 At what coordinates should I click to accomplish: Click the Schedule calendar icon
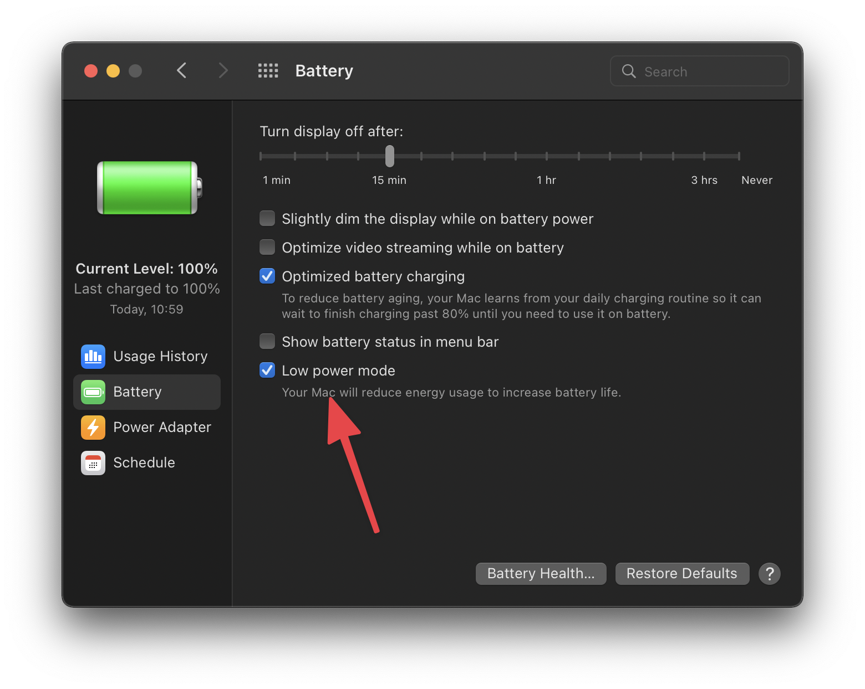click(x=93, y=462)
